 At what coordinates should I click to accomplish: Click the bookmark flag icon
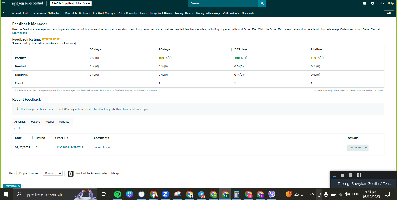4,13
